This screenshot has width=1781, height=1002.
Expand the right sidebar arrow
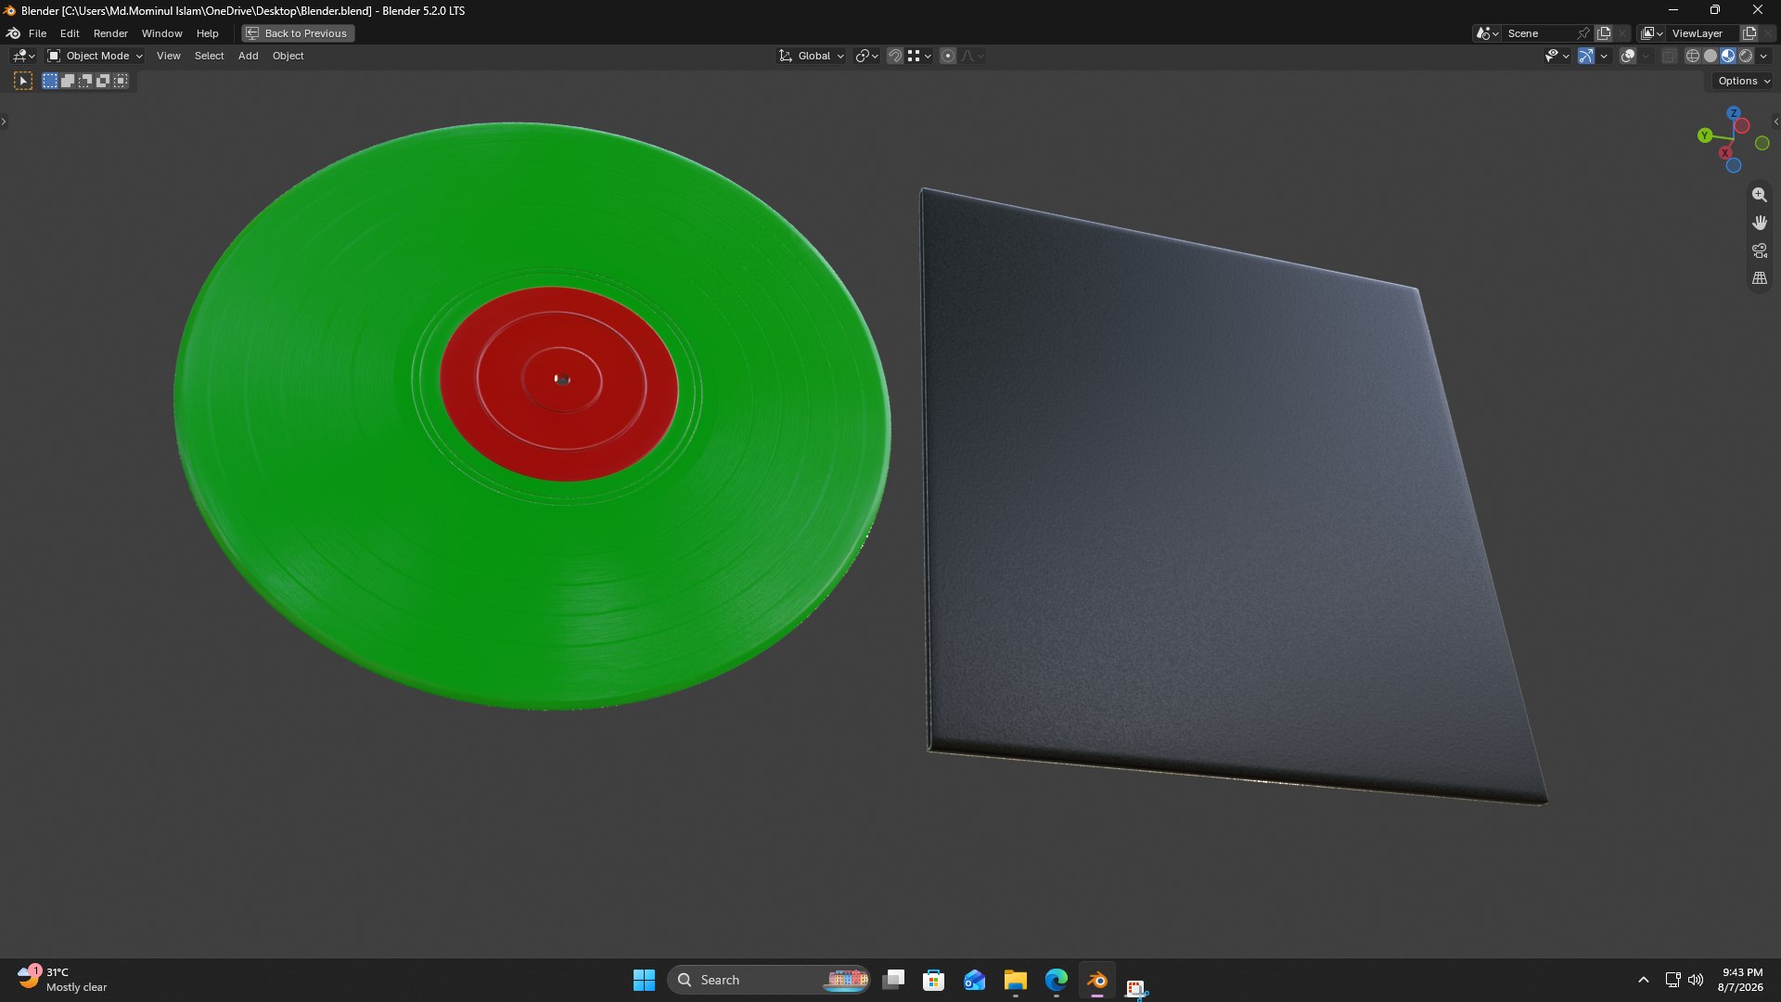(1775, 122)
